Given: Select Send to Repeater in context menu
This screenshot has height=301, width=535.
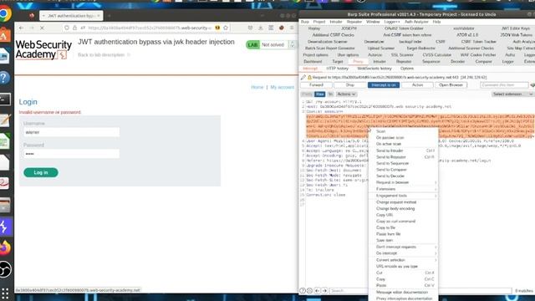Looking at the screenshot, I should pyautogui.click(x=403, y=157).
